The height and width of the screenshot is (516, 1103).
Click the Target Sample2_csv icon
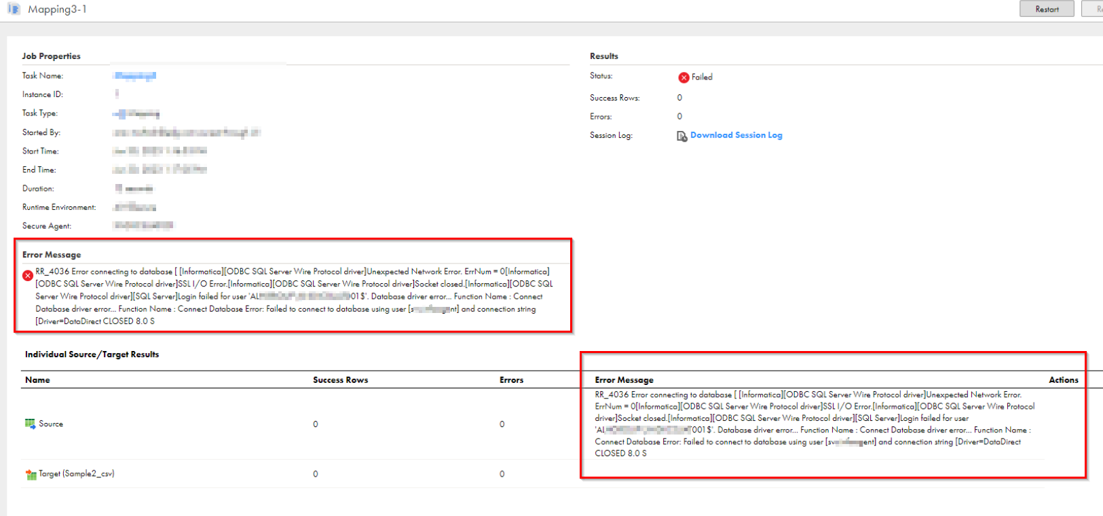click(x=31, y=474)
